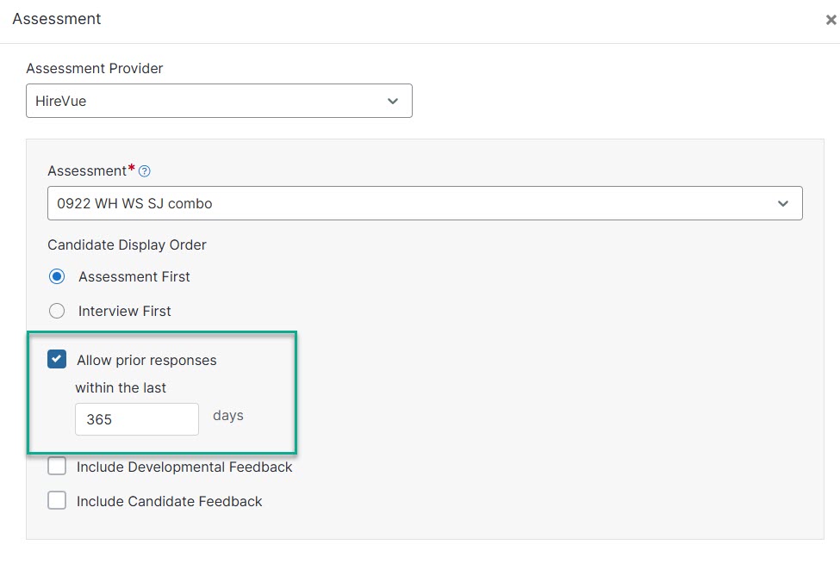The height and width of the screenshot is (563, 840).
Task: Uncheck the Allow prior responses checkbox
Action: tap(57, 359)
